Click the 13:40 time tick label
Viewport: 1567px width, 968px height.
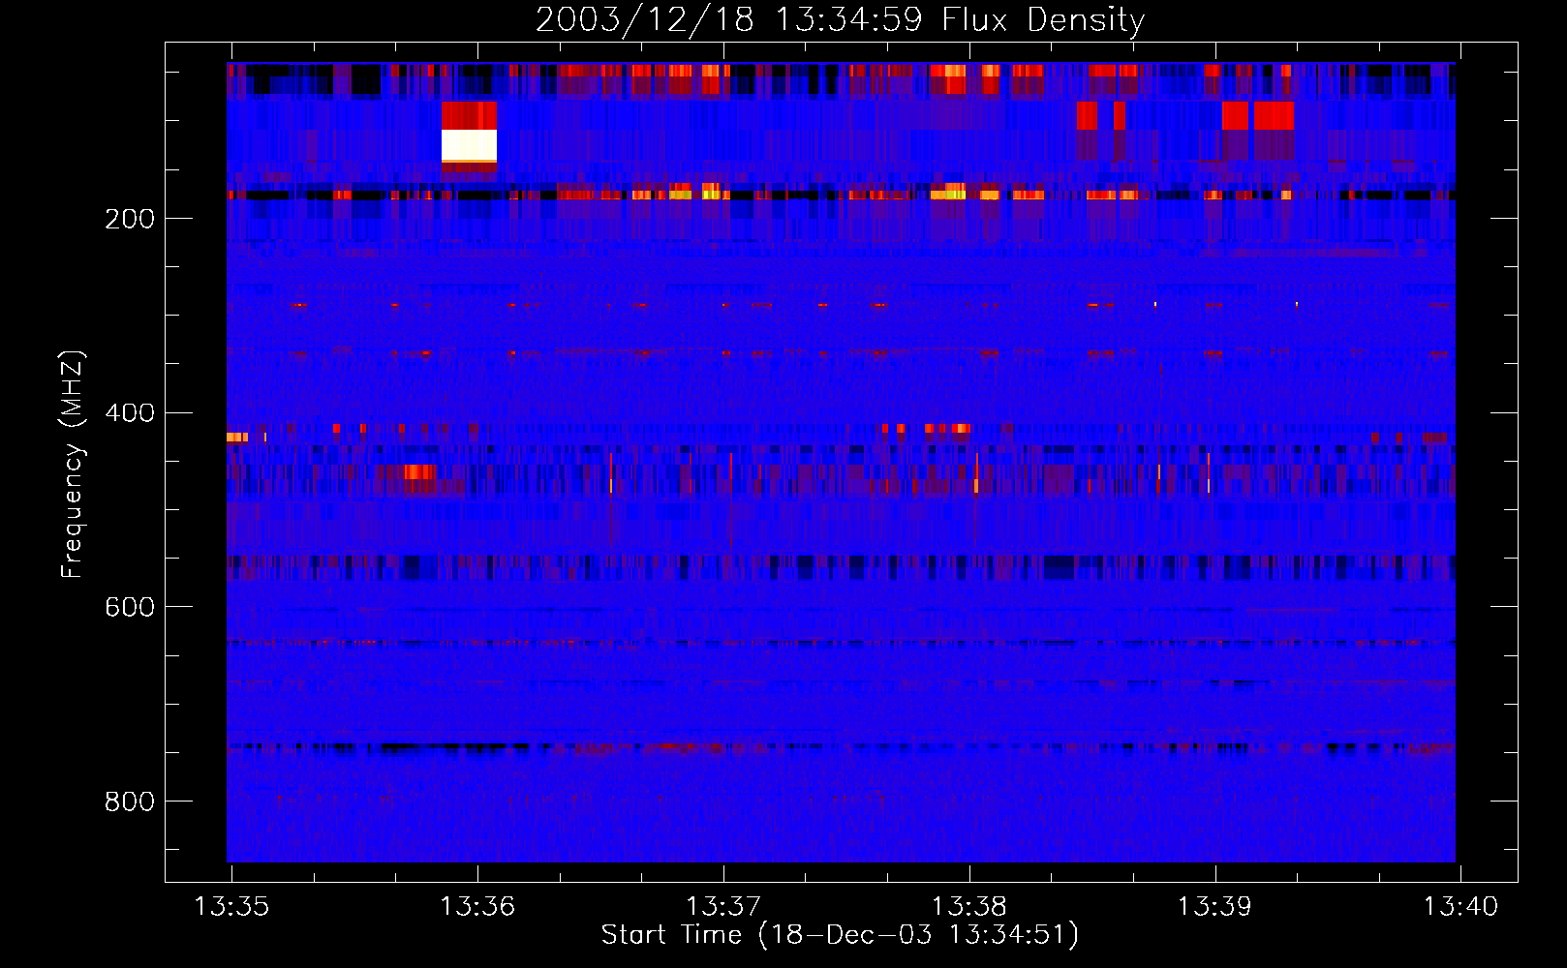click(x=1460, y=907)
